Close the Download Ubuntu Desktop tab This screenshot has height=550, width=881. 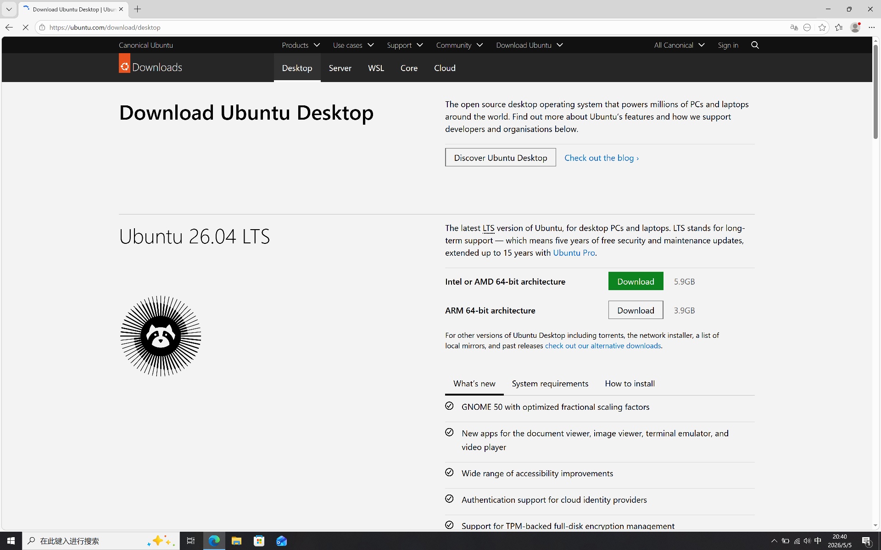click(121, 9)
